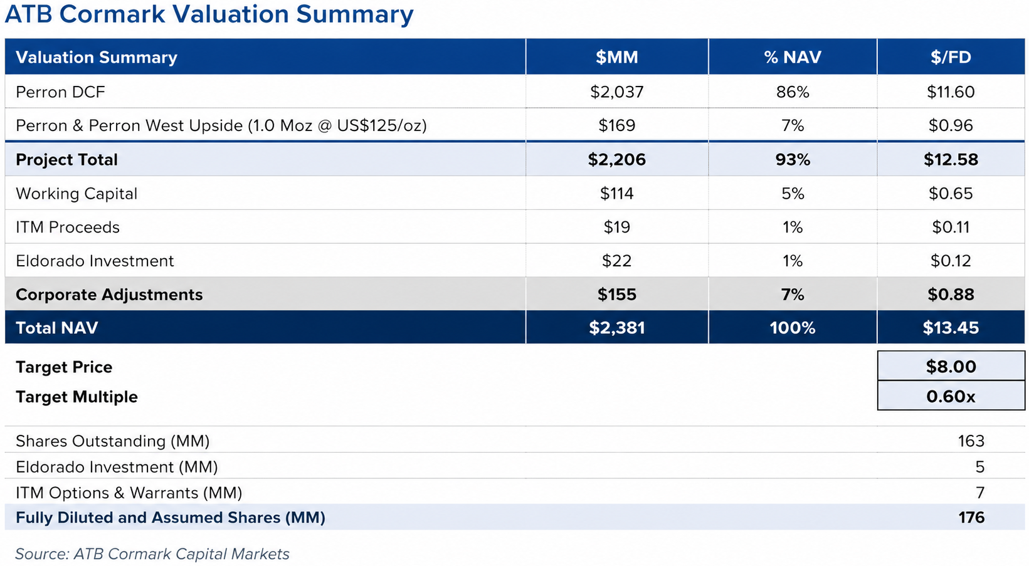Screen dimensions: 1029x566
Task: Click the "93%" Project Total cell
Action: pyautogui.click(x=793, y=160)
